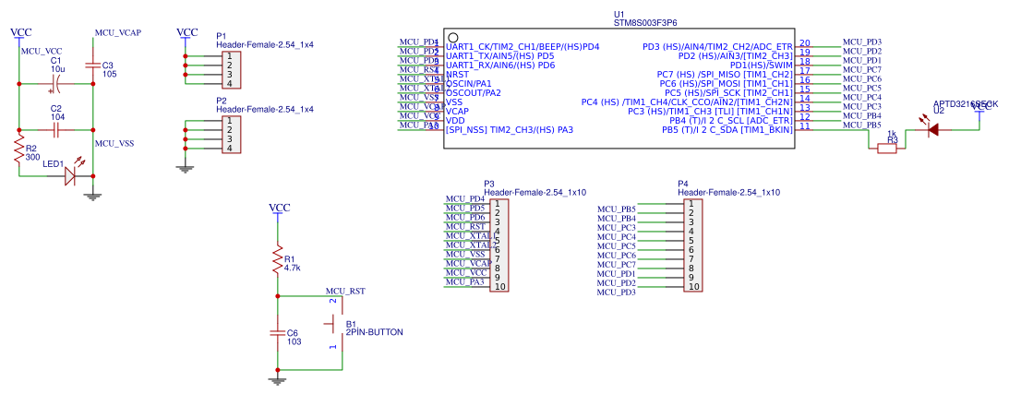This screenshot has height=394, width=1009.
Task: Click the MCU_PB5 net label beside U1 pin 11
Action: click(x=861, y=125)
